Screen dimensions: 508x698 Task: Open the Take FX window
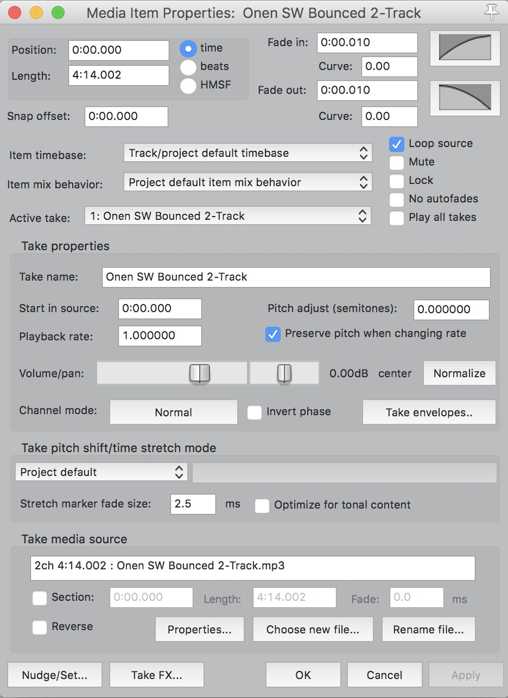coord(156,675)
